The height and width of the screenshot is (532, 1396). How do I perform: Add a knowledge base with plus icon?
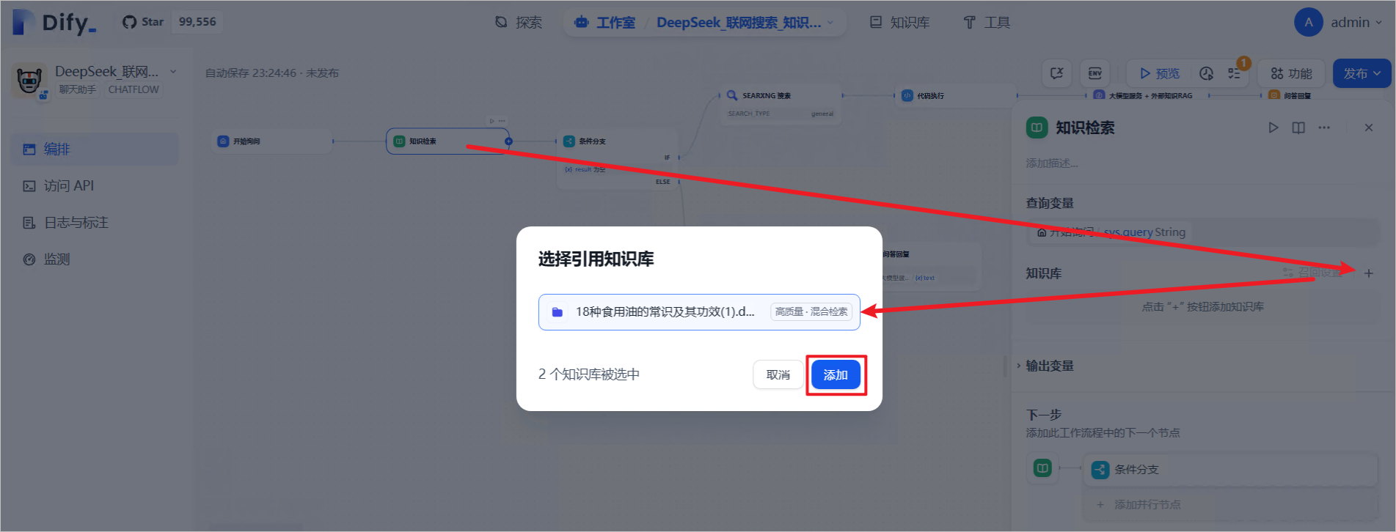click(1369, 273)
